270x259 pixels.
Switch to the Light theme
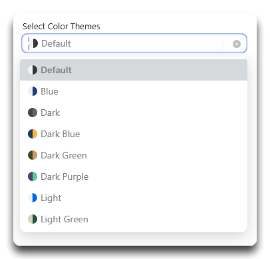point(134,198)
